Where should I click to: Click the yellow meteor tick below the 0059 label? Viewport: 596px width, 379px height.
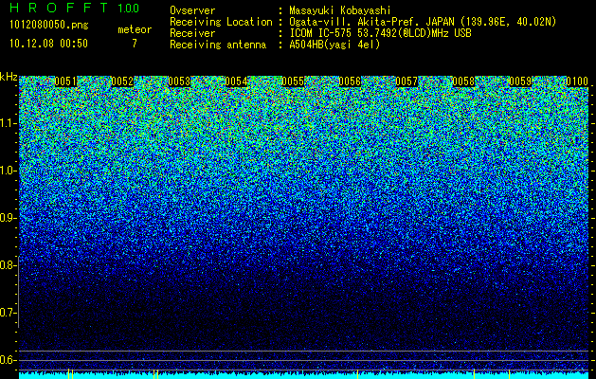(x=510, y=373)
